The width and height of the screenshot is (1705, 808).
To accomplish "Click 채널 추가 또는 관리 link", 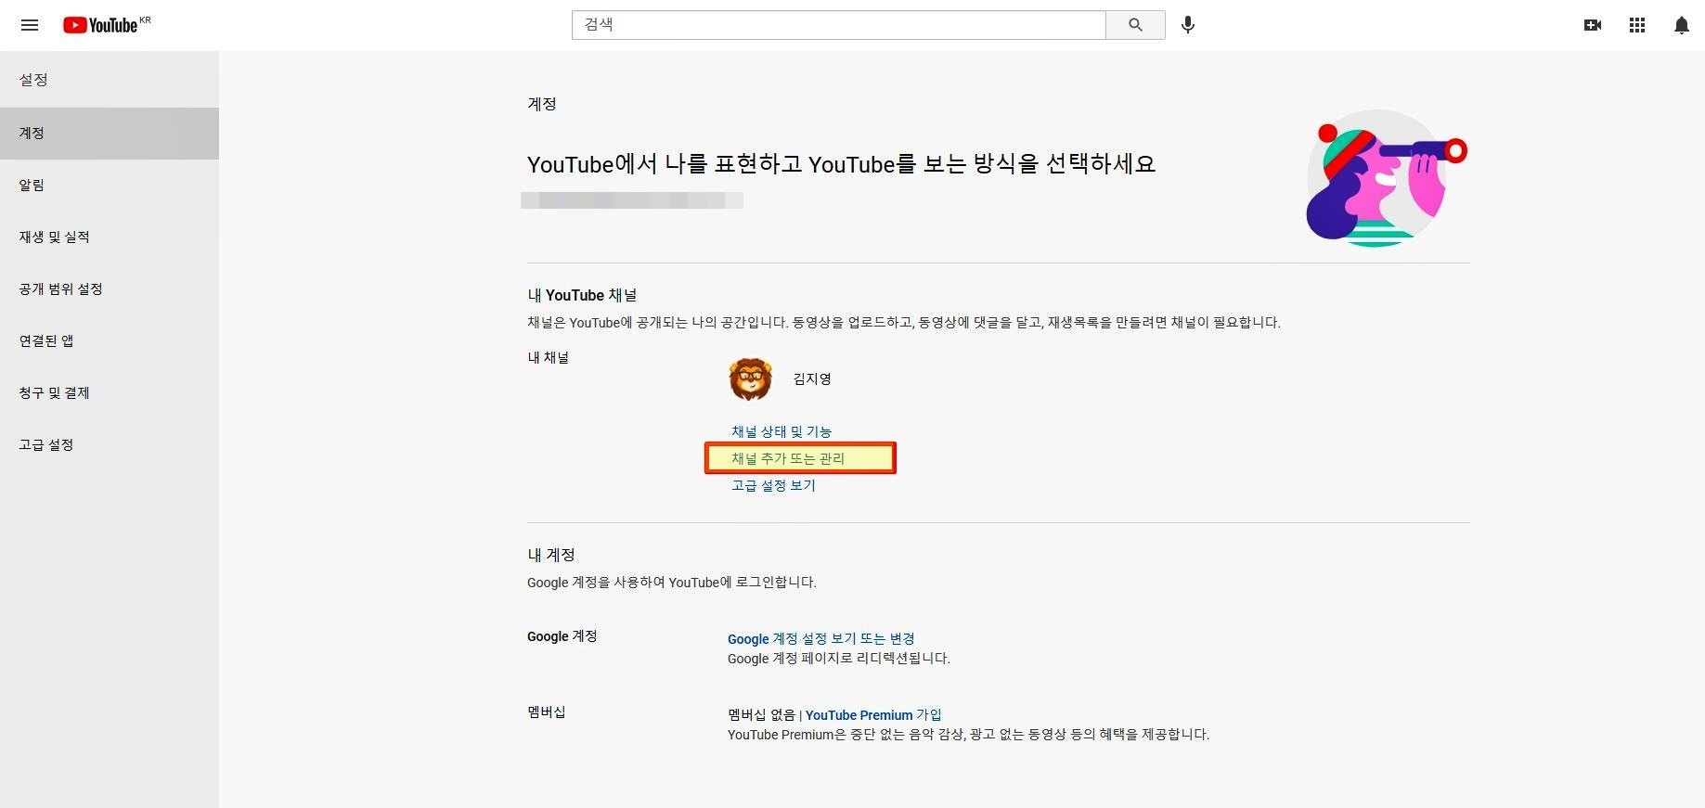I will [x=788, y=458].
